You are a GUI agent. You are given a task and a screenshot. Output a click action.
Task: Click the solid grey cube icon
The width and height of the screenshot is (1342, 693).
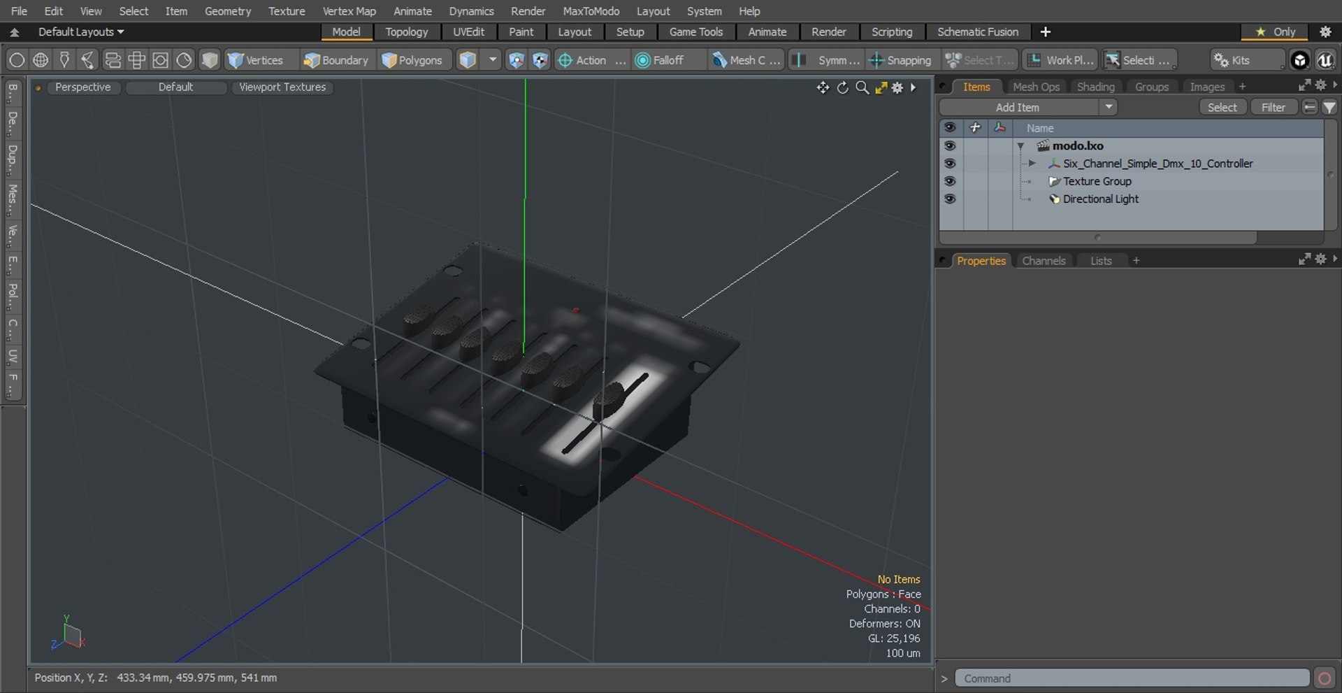pos(209,60)
